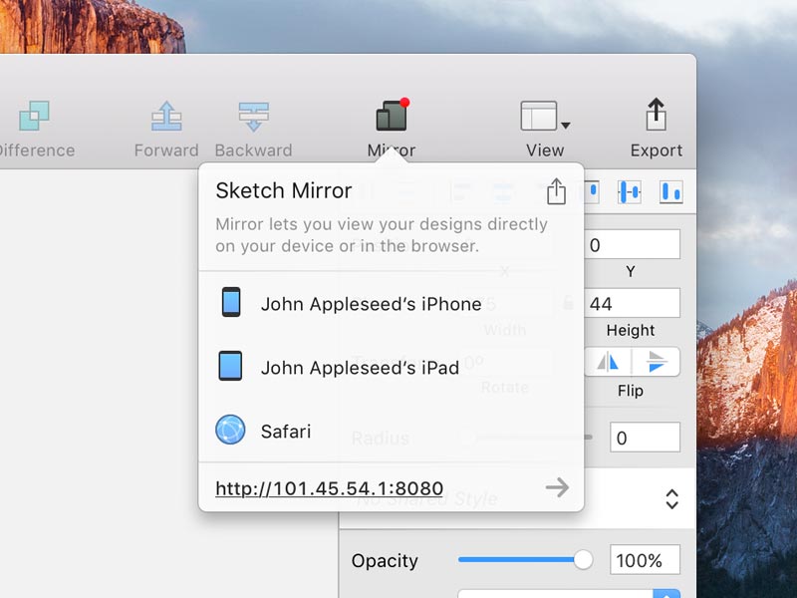
Task: Click the Radius value field
Action: pos(645,438)
